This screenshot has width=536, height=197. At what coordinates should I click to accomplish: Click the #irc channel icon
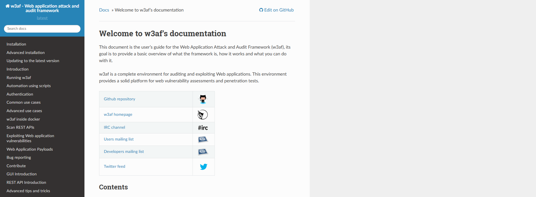[203, 128]
